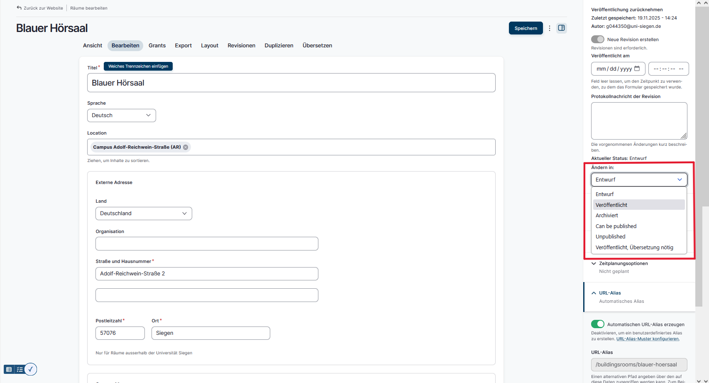Remove the Campus Adolf-Reichwein-Straße location tag
709x383 pixels.
186,147
